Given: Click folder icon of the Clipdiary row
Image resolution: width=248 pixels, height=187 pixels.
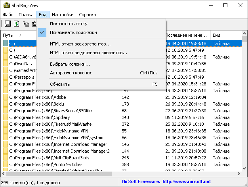Looking at the screenshot, I should [6, 117].
